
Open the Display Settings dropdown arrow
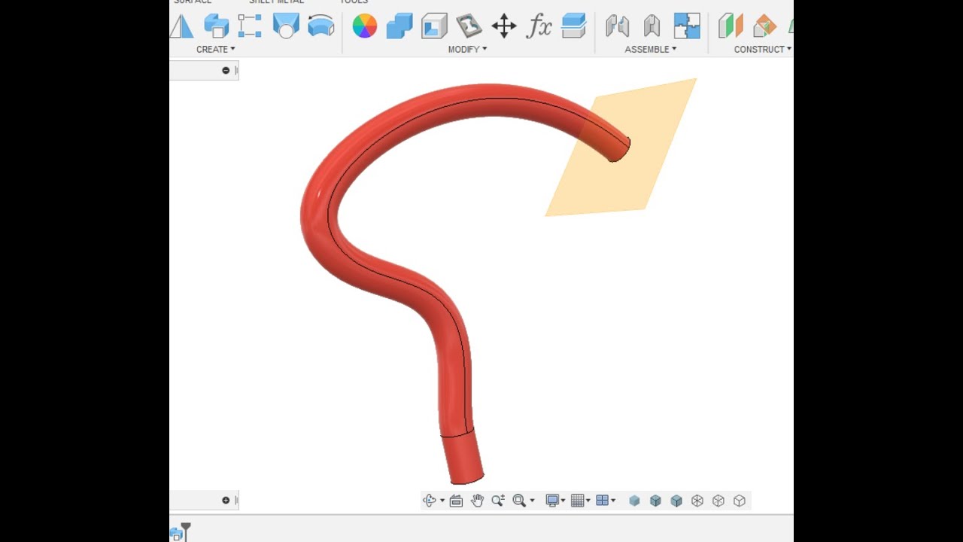point(563,501)
